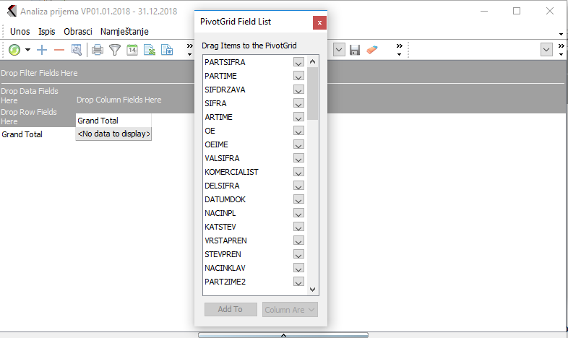
Task: Click the calendar date icon
Action: pos(132,50)
